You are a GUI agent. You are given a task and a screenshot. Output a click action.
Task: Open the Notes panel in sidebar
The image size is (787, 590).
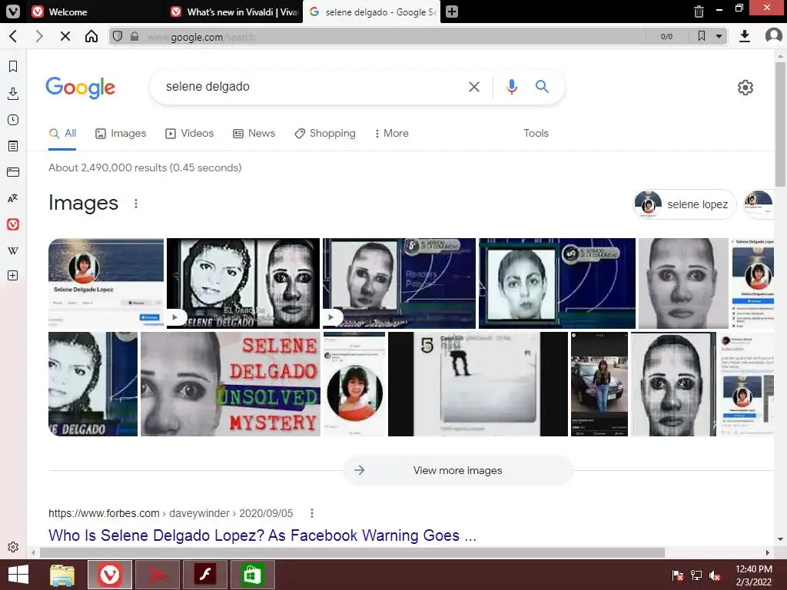click(13, 146)
